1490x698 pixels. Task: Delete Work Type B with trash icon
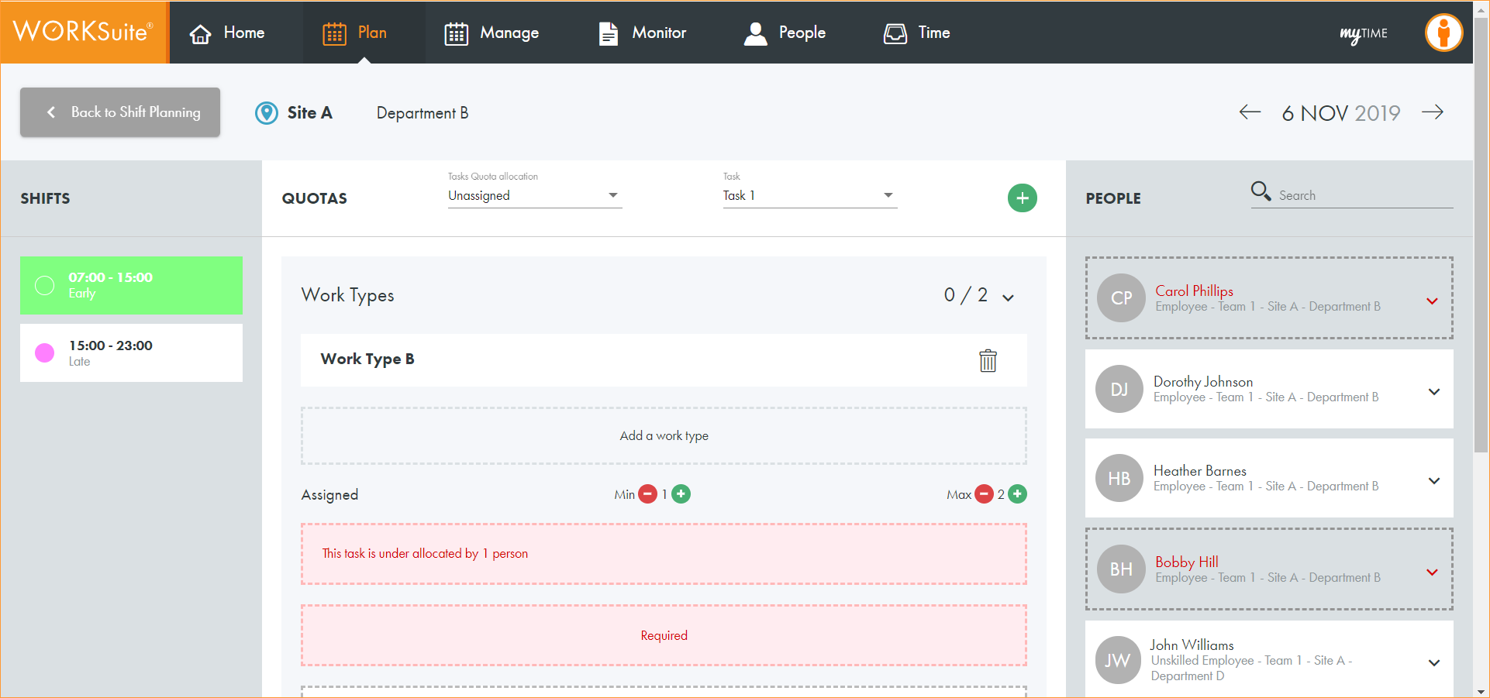click(988, 360)
